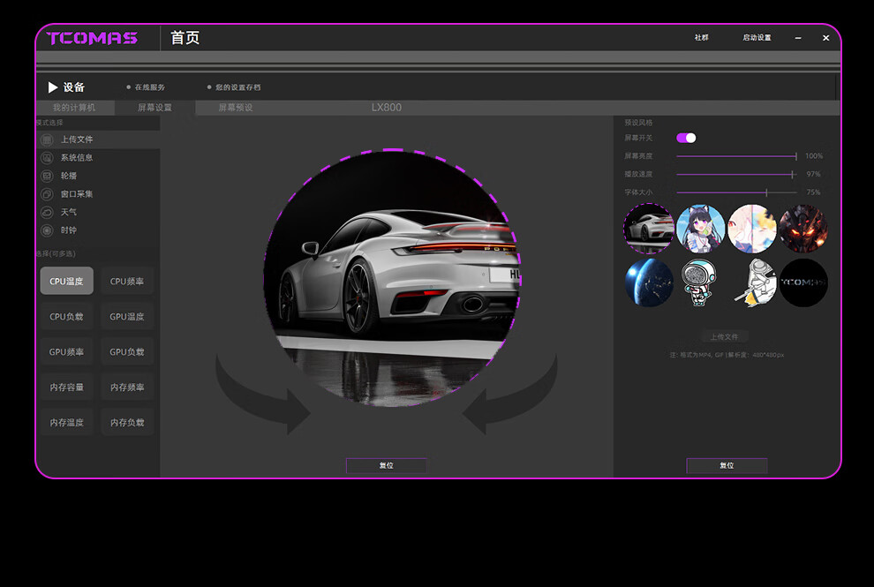Viewport: 874px width, 587px height.
Task: Open the 我的计算机 tab
Action: point(74,108)
